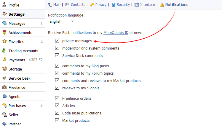This screenshot has width=222, height=128.
Task: Click the $307.52 payments balance
Action: point(36,60)
